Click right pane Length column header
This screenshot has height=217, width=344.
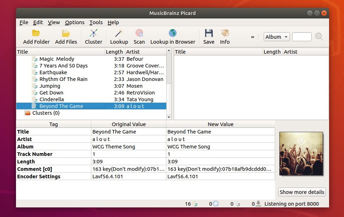(273, 52)
